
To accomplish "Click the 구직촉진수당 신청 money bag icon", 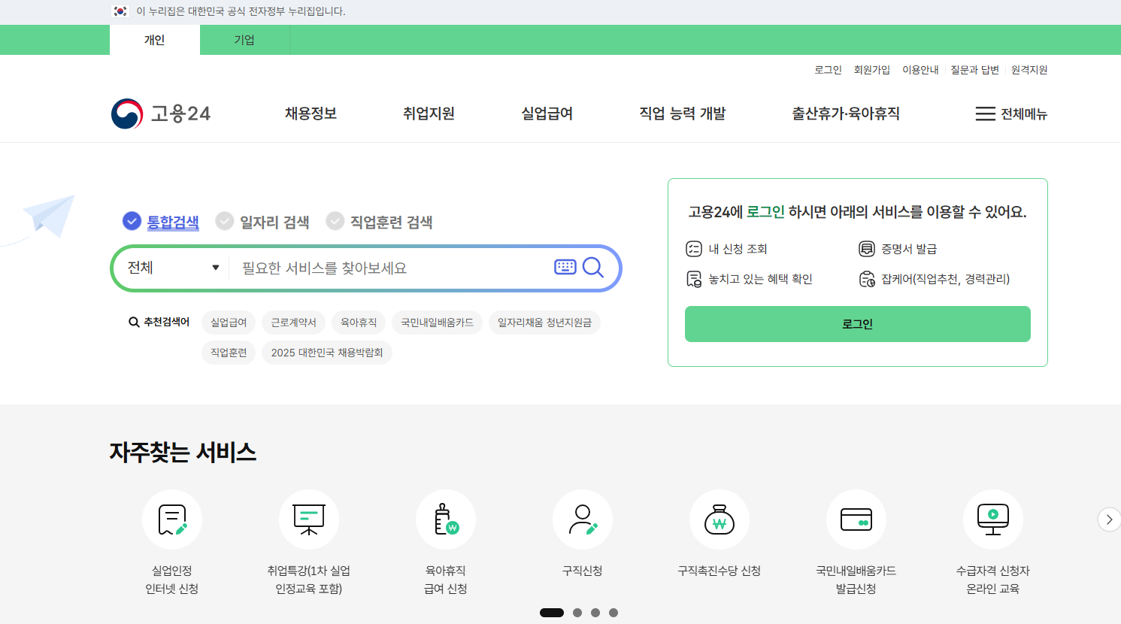I will click(x=720, y=519).
